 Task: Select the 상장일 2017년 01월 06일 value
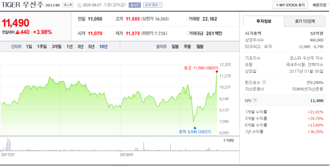coord(306,71)
